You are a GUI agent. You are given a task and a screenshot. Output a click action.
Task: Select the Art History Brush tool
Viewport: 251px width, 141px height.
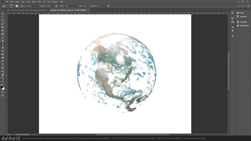tap(3, 44)
